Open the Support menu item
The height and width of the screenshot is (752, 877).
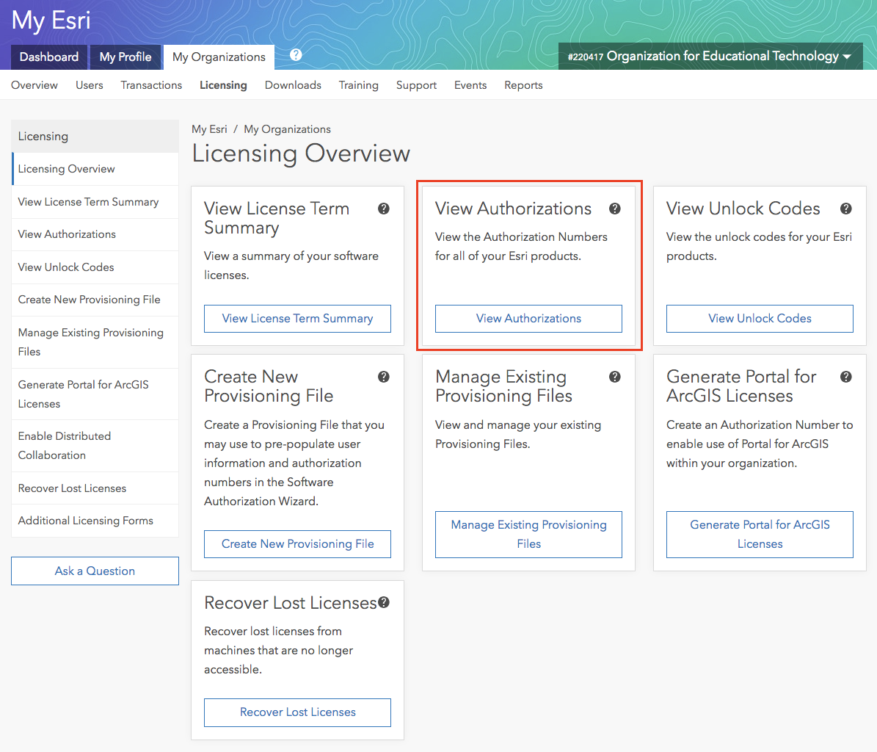416,85
